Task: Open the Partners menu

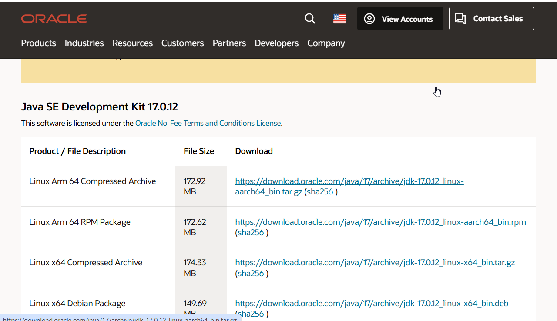Action: (x=229, y=43)
